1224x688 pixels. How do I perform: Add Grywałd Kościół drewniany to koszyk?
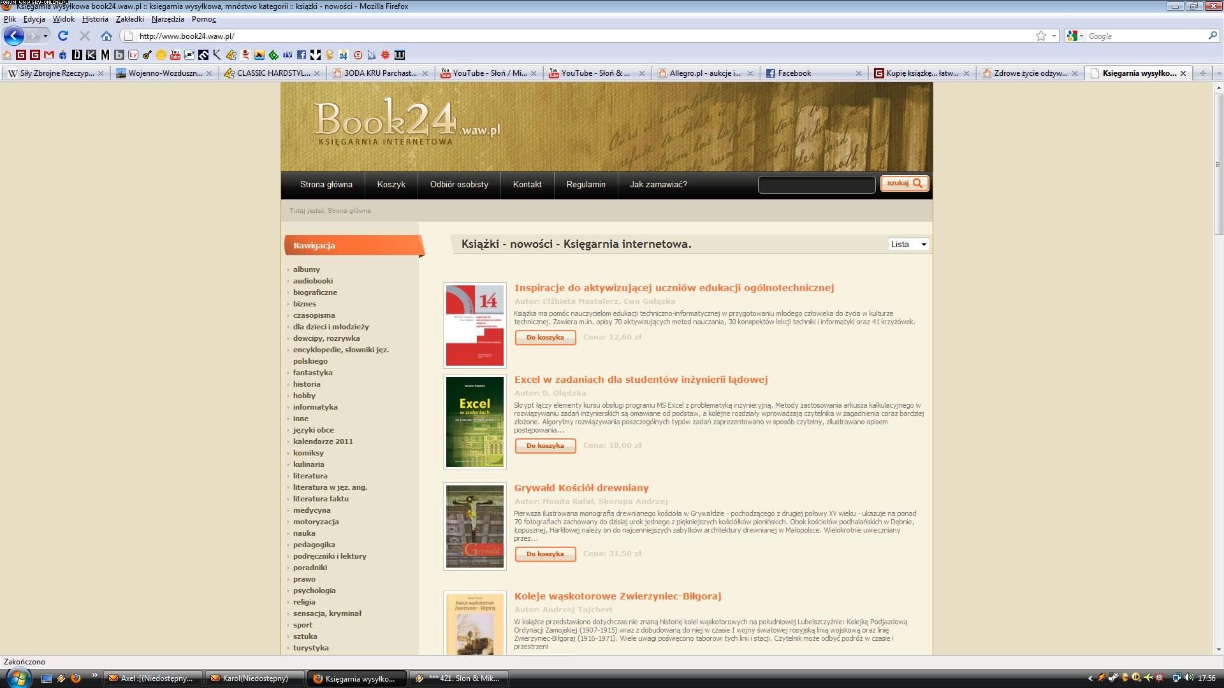pos(545,554)
